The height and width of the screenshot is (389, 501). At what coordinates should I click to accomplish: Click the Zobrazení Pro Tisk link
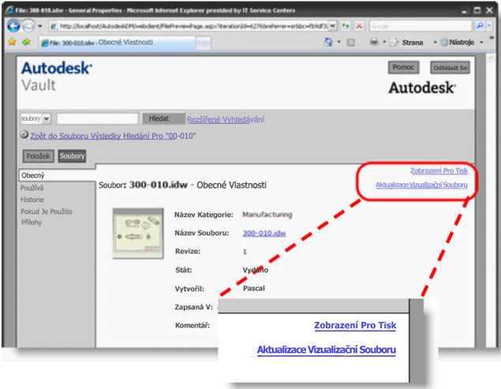(439, 170)
